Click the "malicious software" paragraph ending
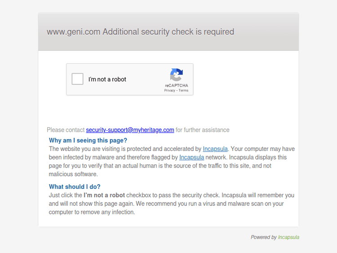Viewport: 337px width, 253px height. 73,174
